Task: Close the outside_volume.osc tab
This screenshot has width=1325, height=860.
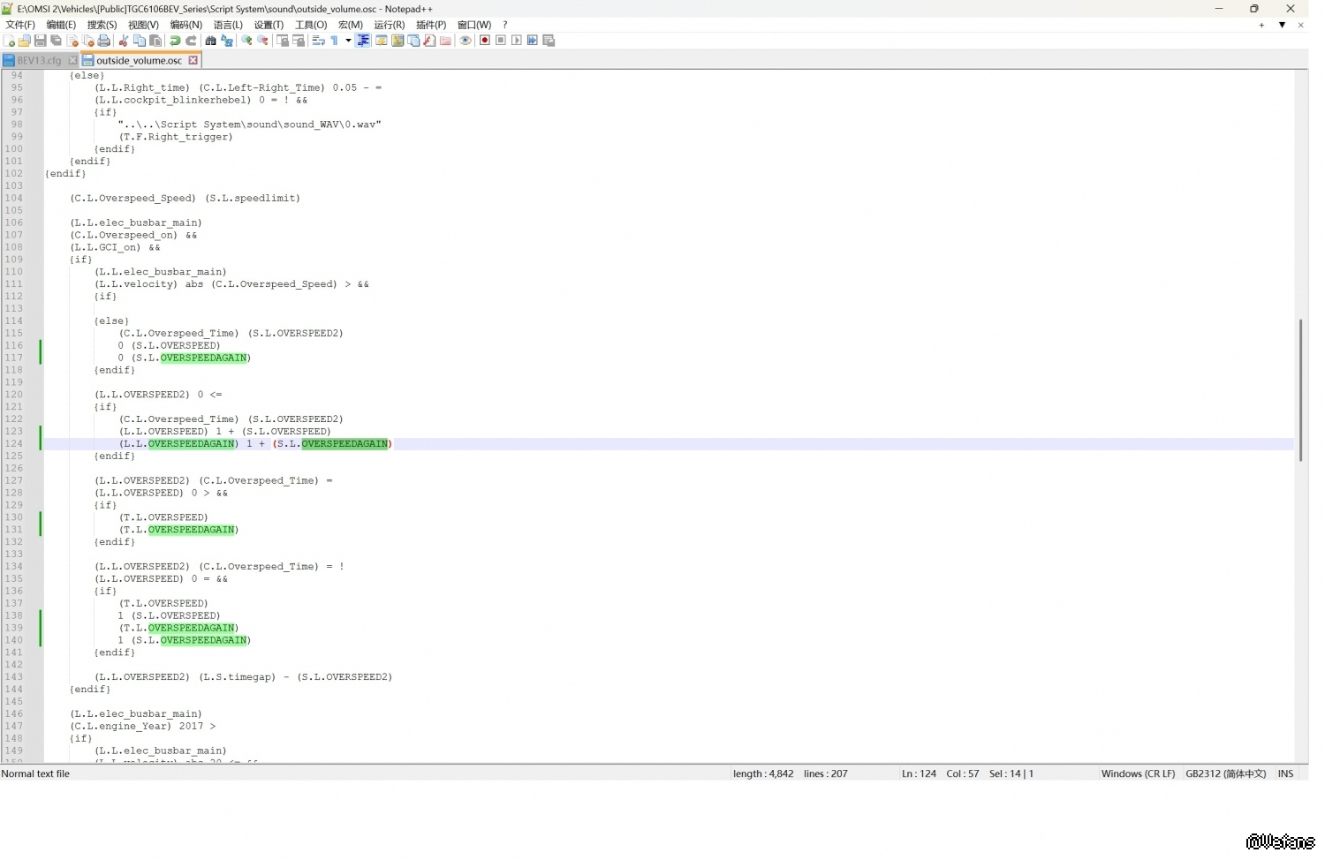Action: (x=193, y=61)
